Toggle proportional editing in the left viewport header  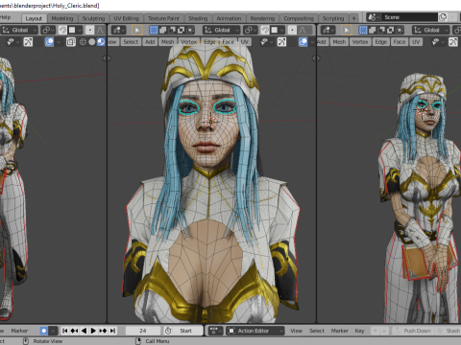(x=90, y=30)
